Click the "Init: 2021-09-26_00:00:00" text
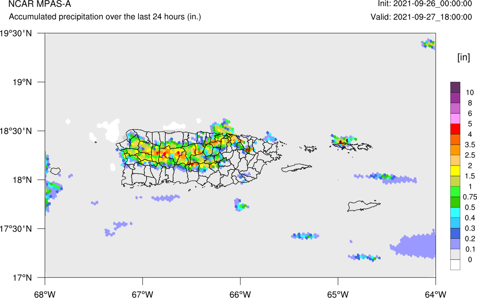Viewport: 477px width, 298px height. coord(425,4)
